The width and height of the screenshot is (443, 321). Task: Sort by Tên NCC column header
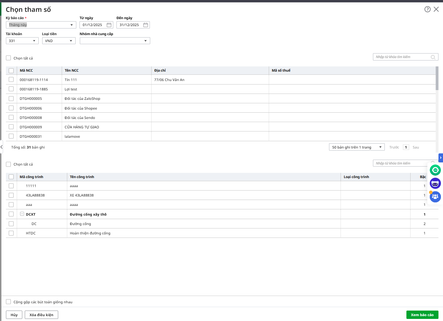72,71
